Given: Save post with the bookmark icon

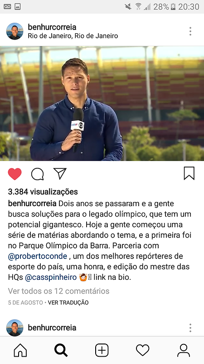Looking at the screenshot, I should coord(189,173).
